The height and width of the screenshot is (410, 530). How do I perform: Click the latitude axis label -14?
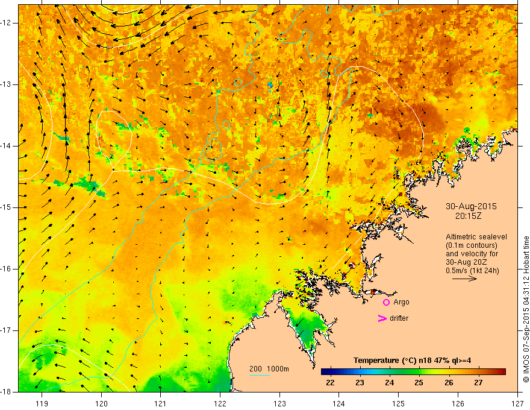(6, 146)
